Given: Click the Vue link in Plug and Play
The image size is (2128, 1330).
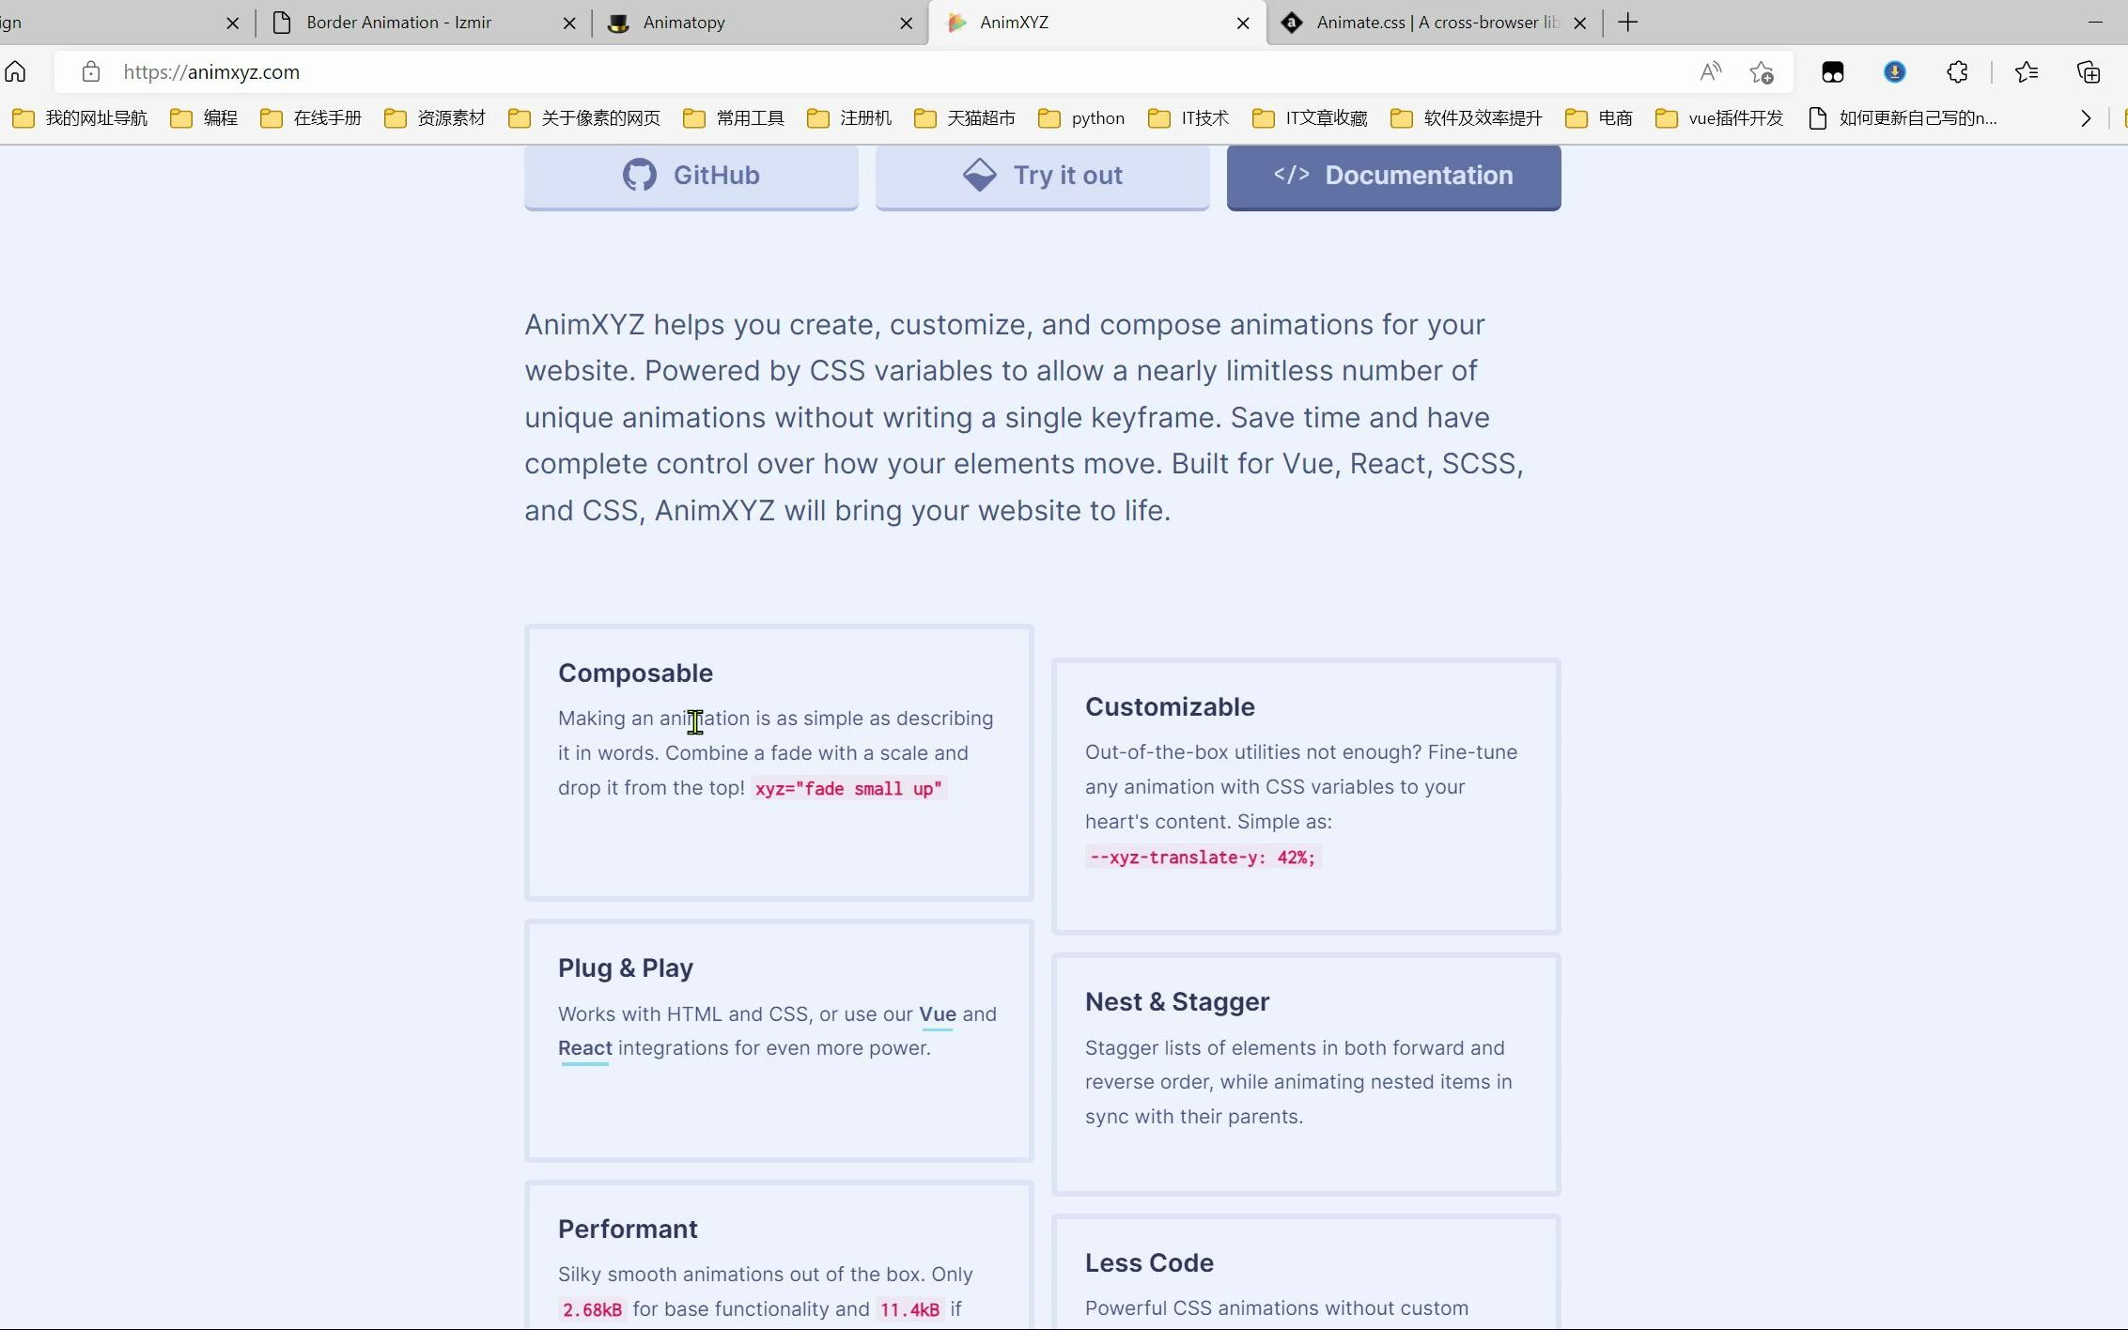Looking at the screenshot, I should click(x=938, y=1013).
